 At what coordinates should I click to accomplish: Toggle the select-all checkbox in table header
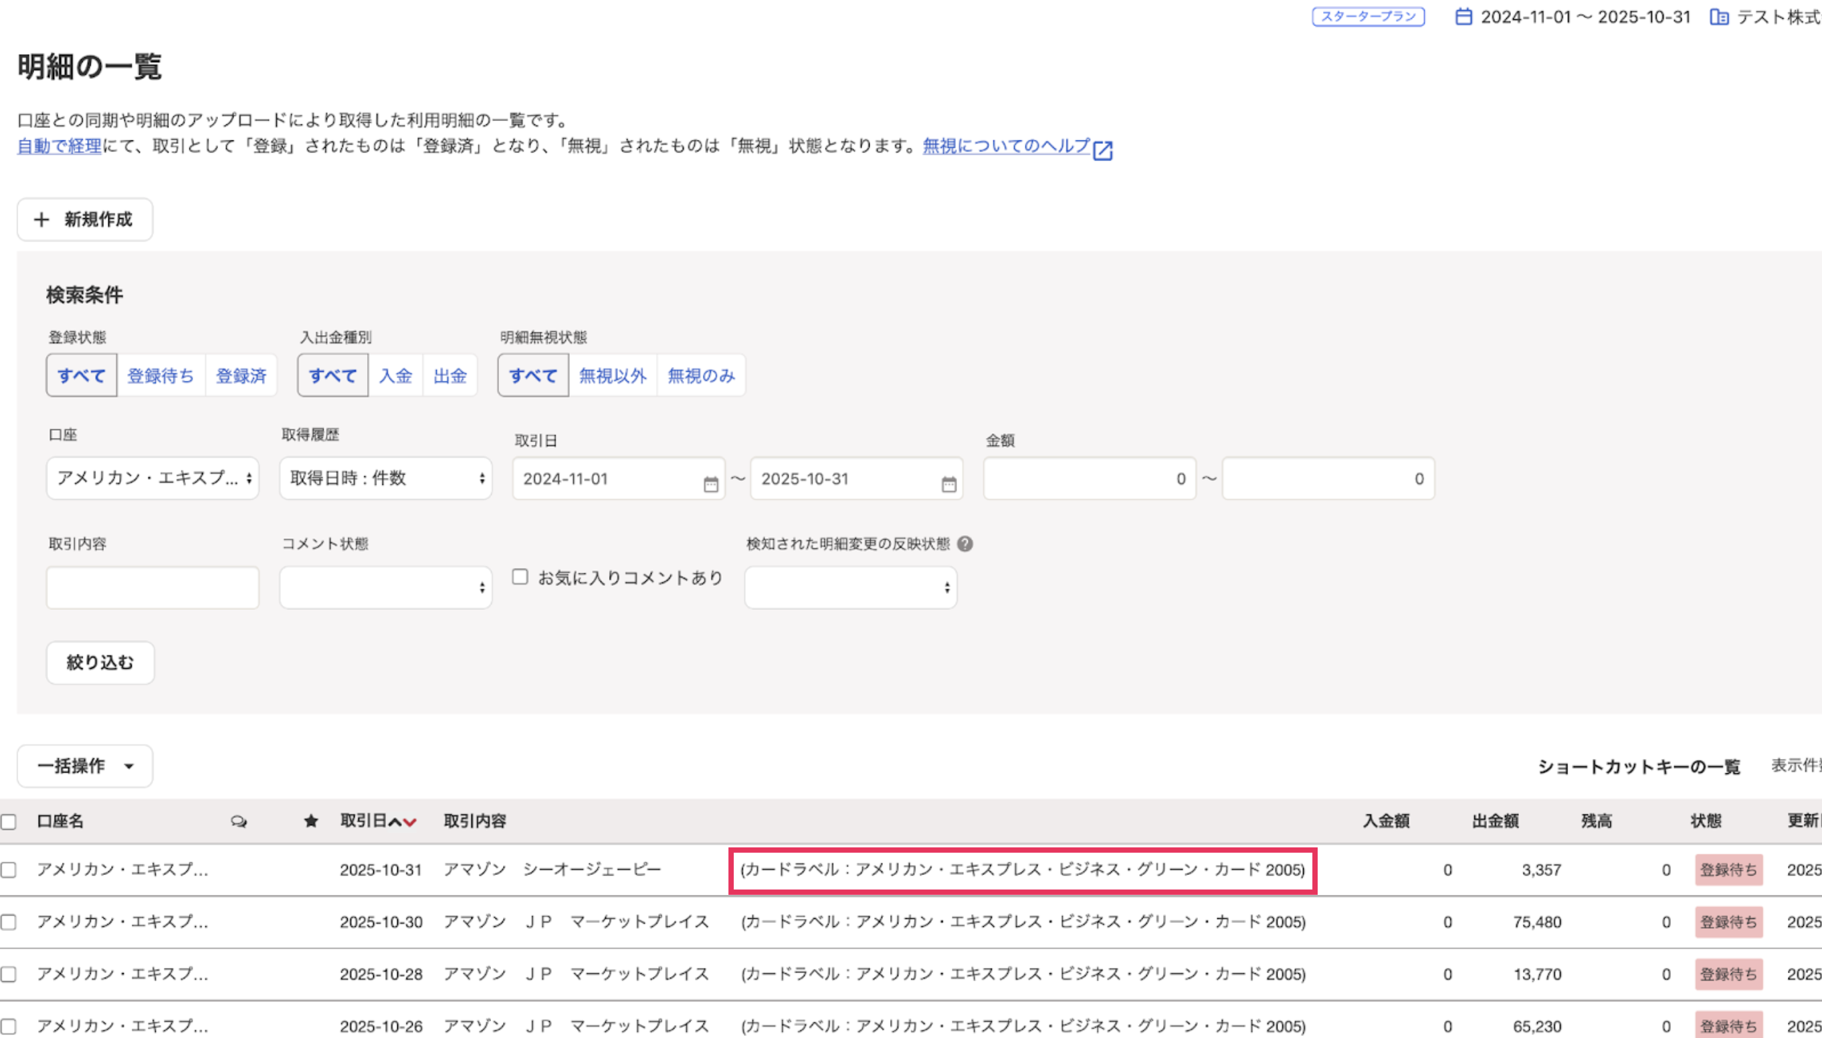point(9,822)
